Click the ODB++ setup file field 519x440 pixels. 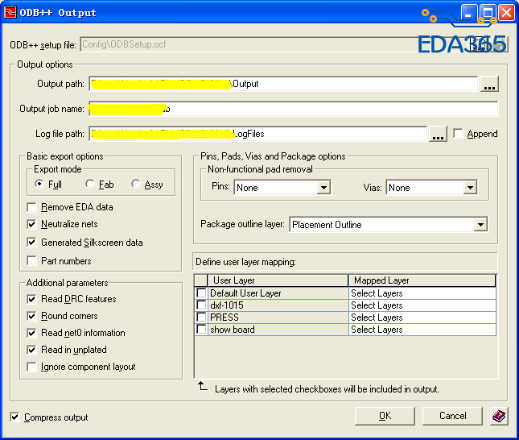pyautogui.click(x=274, y=44)
